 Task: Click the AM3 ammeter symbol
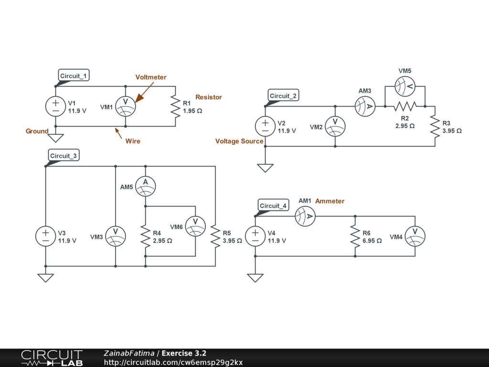[x=365, y=106]
